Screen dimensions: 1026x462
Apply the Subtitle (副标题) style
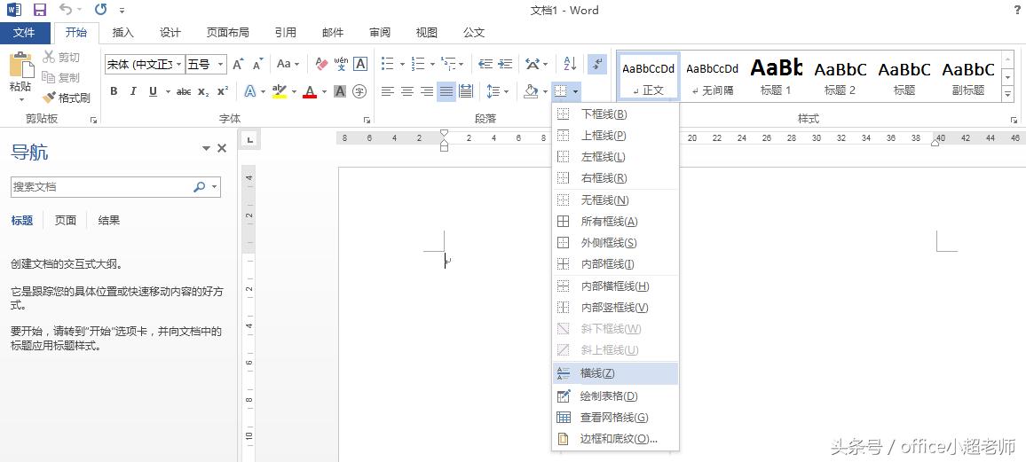pos(968,76)
